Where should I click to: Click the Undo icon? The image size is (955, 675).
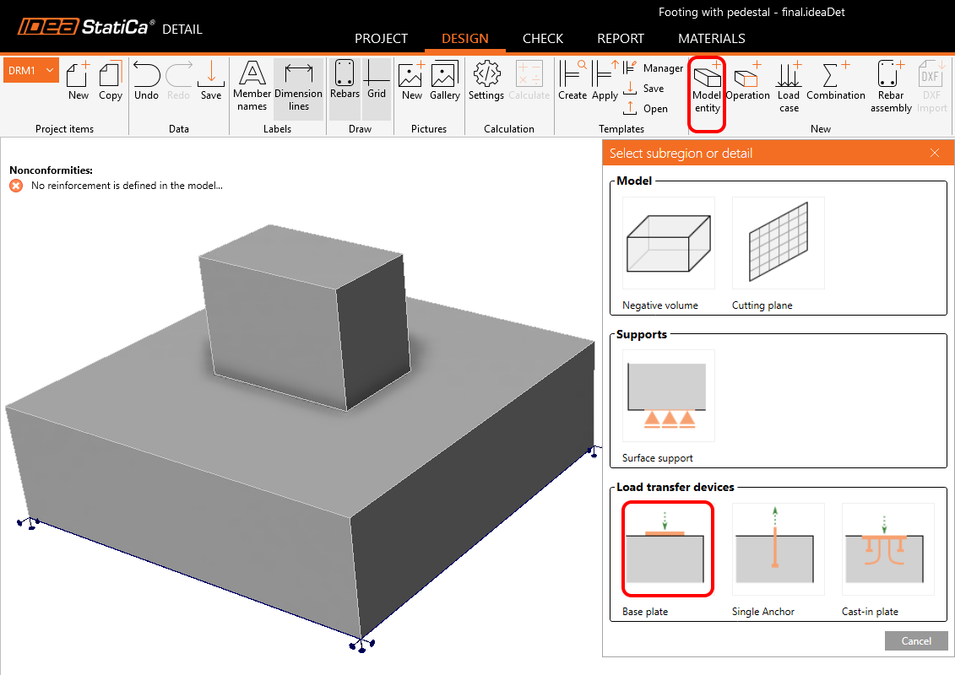[146, 83]
